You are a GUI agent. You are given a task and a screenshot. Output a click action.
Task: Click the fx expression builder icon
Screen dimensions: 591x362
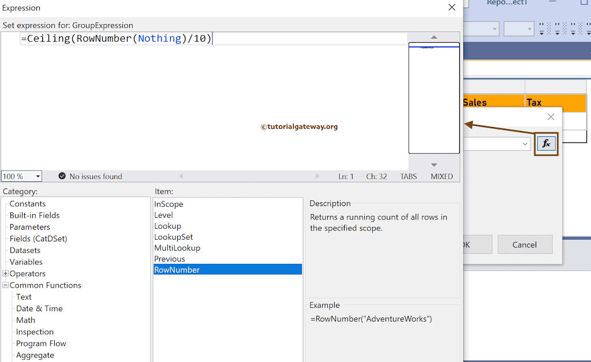click(x=546, y=143)
